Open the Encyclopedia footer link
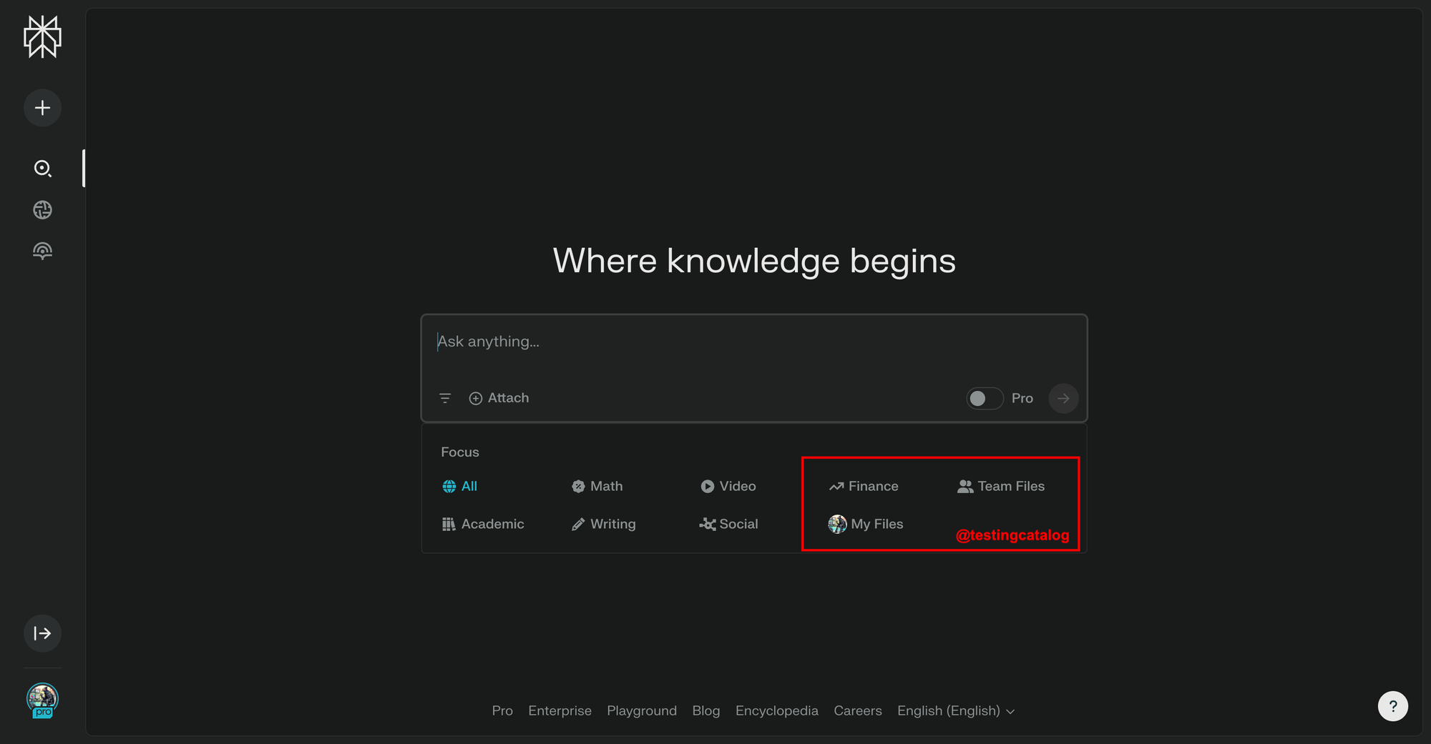The height and width of the screenshot is (744, 1431). tap(777, 710)
